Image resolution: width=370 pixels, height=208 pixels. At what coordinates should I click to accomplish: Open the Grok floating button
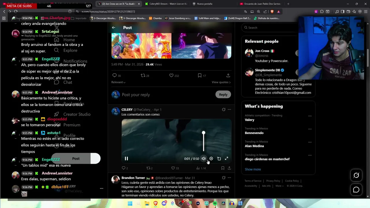pyautogui.click(x=356, y=175)
